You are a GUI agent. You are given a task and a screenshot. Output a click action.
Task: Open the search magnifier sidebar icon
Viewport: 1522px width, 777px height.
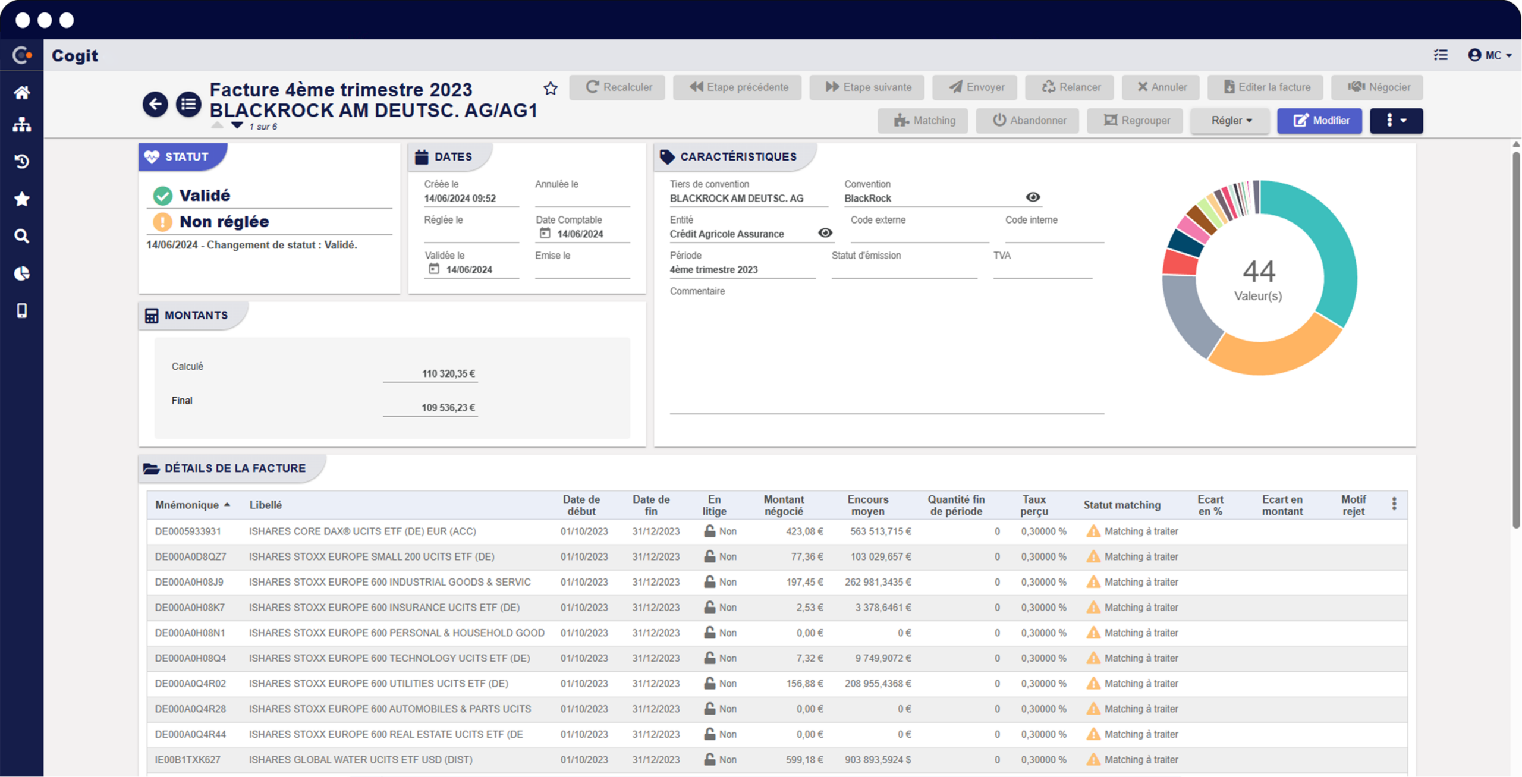click(22, 236)
